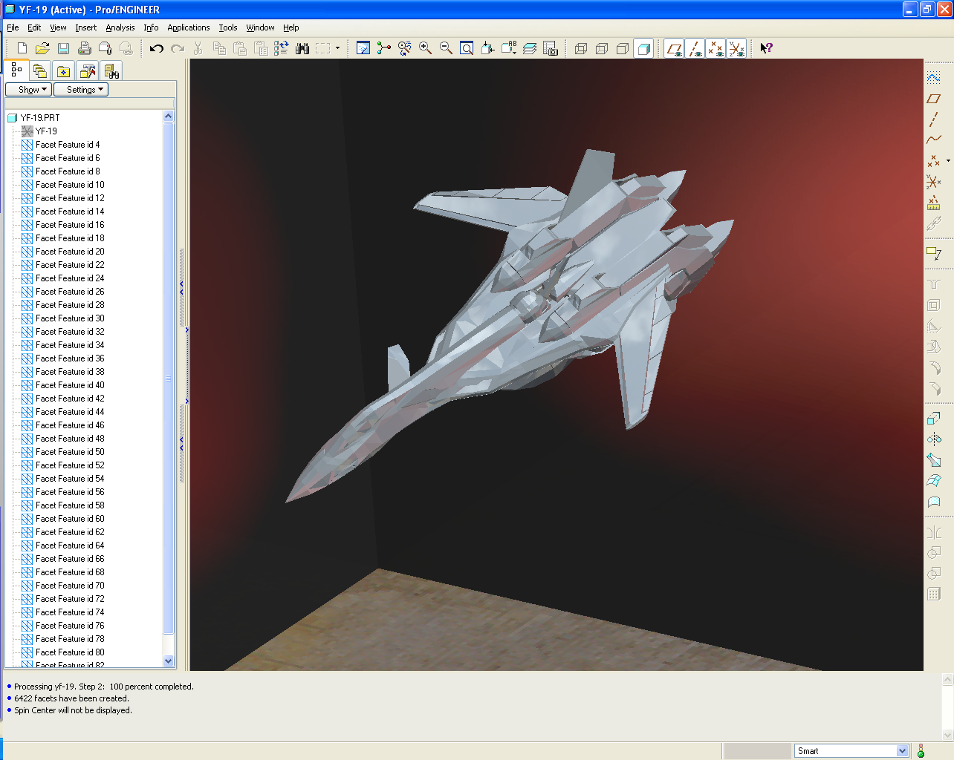954x760 pixels.
Task: Open the Layers icon in toolbar
Action: [529, 48]
